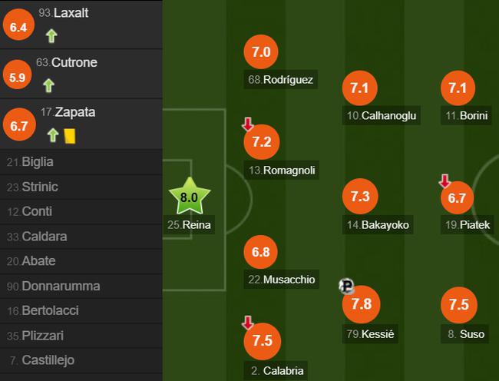Select Borini's 7.1 rating circle
The image size is (499, 381).
click(457, 88)
